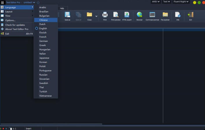
Task: Open the Command prompt tool
Action: tap(152, 16)
